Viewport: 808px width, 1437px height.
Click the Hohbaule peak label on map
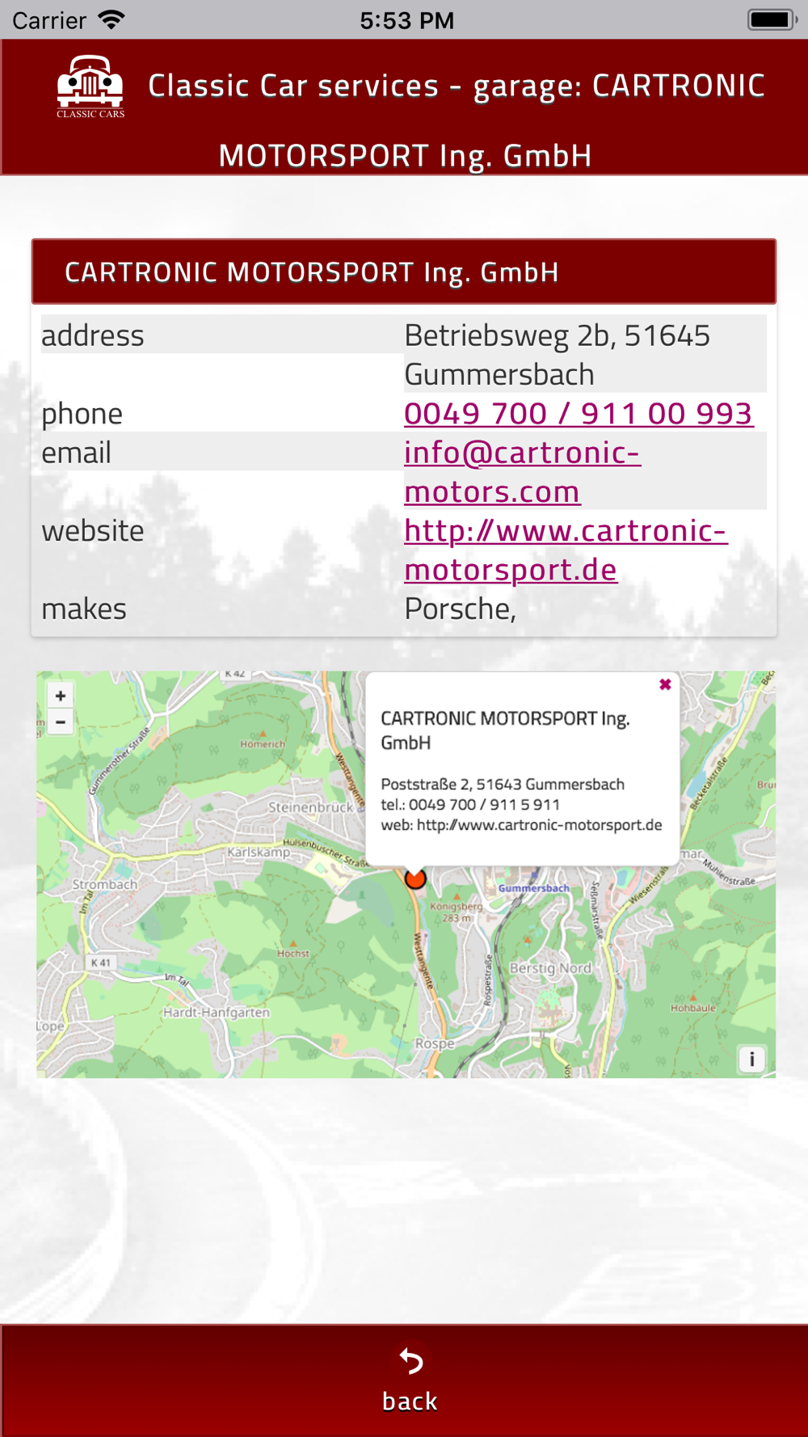coord(692,1007)
